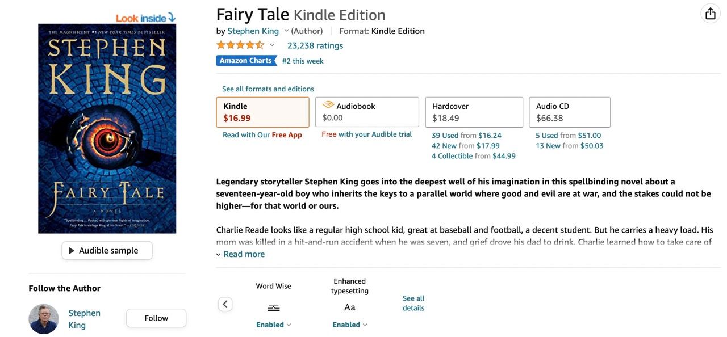Click the share icon at top right
This screenshot has width=727, height=337.
click(x=710, y=14)
